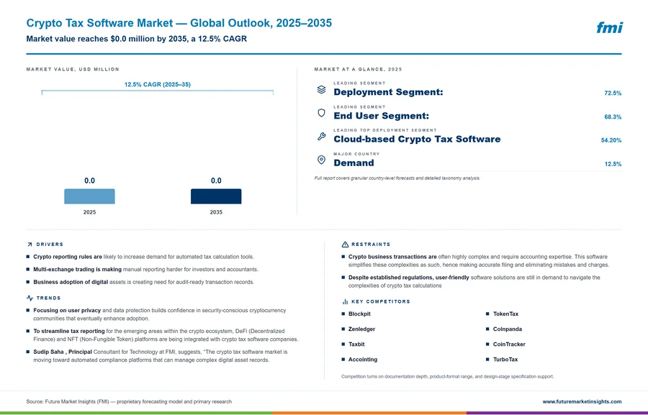The image size is (648, 415).
Task: Click the Source: Future Market Insights footer text
Action: coord(129,401)
